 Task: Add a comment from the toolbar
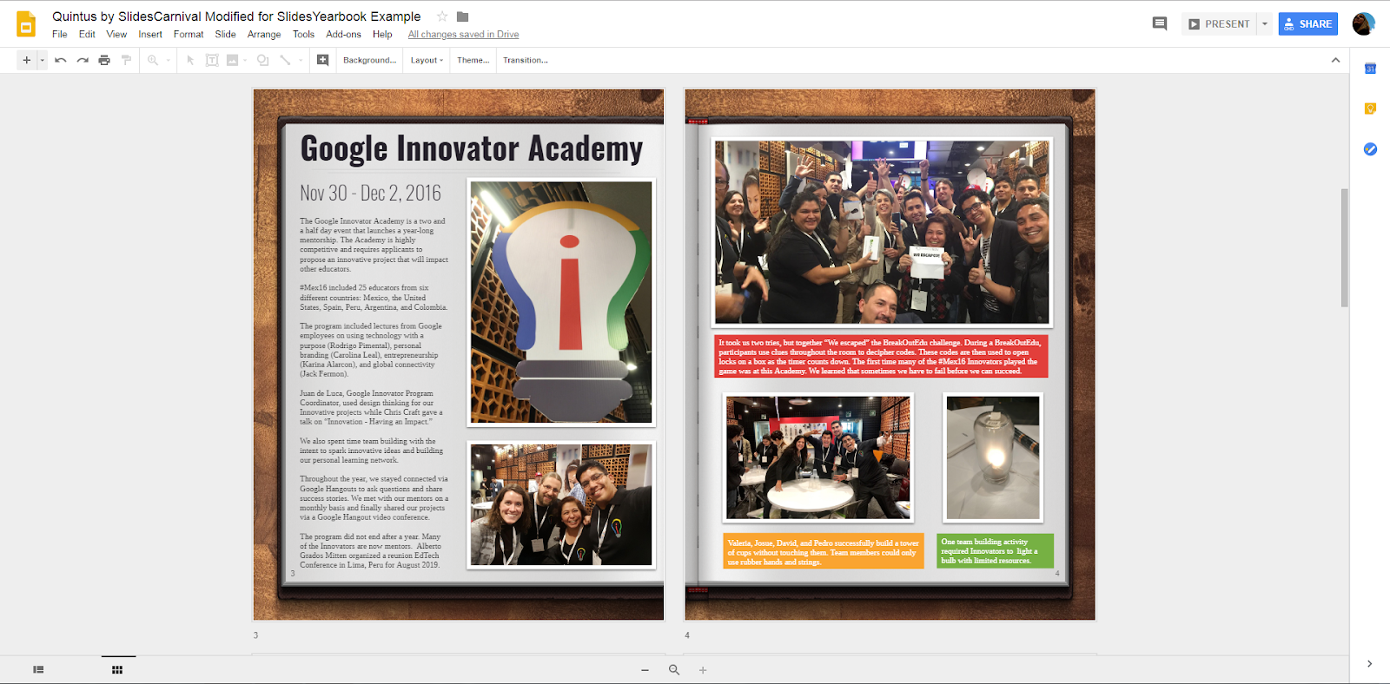point(322,60)
